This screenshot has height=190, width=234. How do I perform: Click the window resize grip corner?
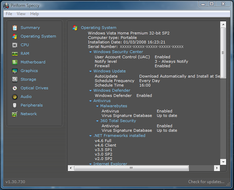pos(228,184)
